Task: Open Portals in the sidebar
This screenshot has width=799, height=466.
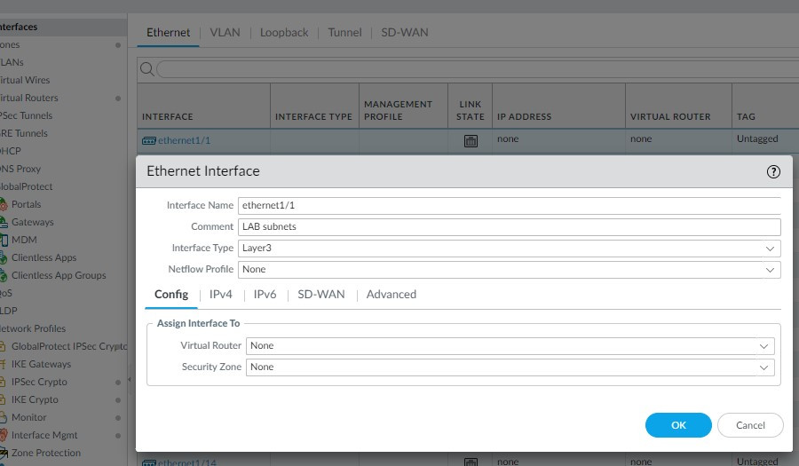Action: (x=26, y=204)
